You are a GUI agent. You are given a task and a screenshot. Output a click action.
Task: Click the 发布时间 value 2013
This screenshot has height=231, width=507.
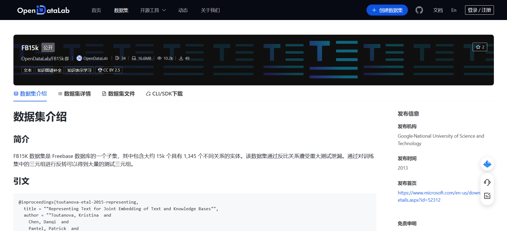click(403, 168)
